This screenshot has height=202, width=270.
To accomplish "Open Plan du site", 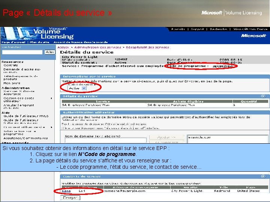I will (39, 42).
